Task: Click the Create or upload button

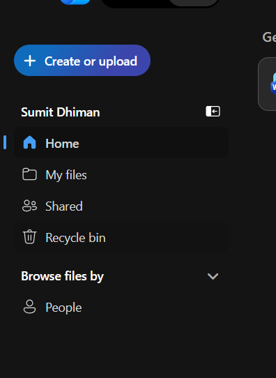Action: pos(82,60)
